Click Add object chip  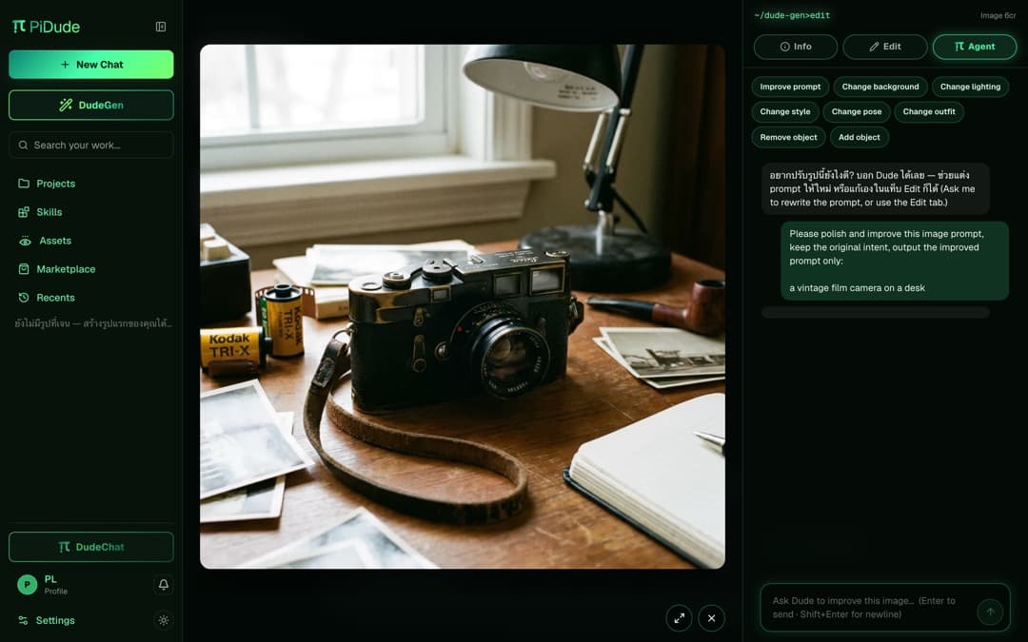[x=859, y=138]
